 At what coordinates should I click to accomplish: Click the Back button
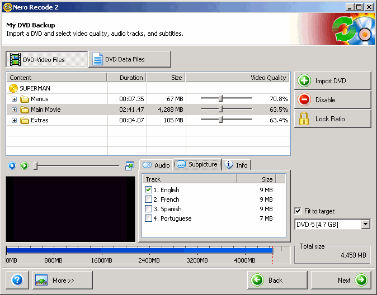(277, 280)
